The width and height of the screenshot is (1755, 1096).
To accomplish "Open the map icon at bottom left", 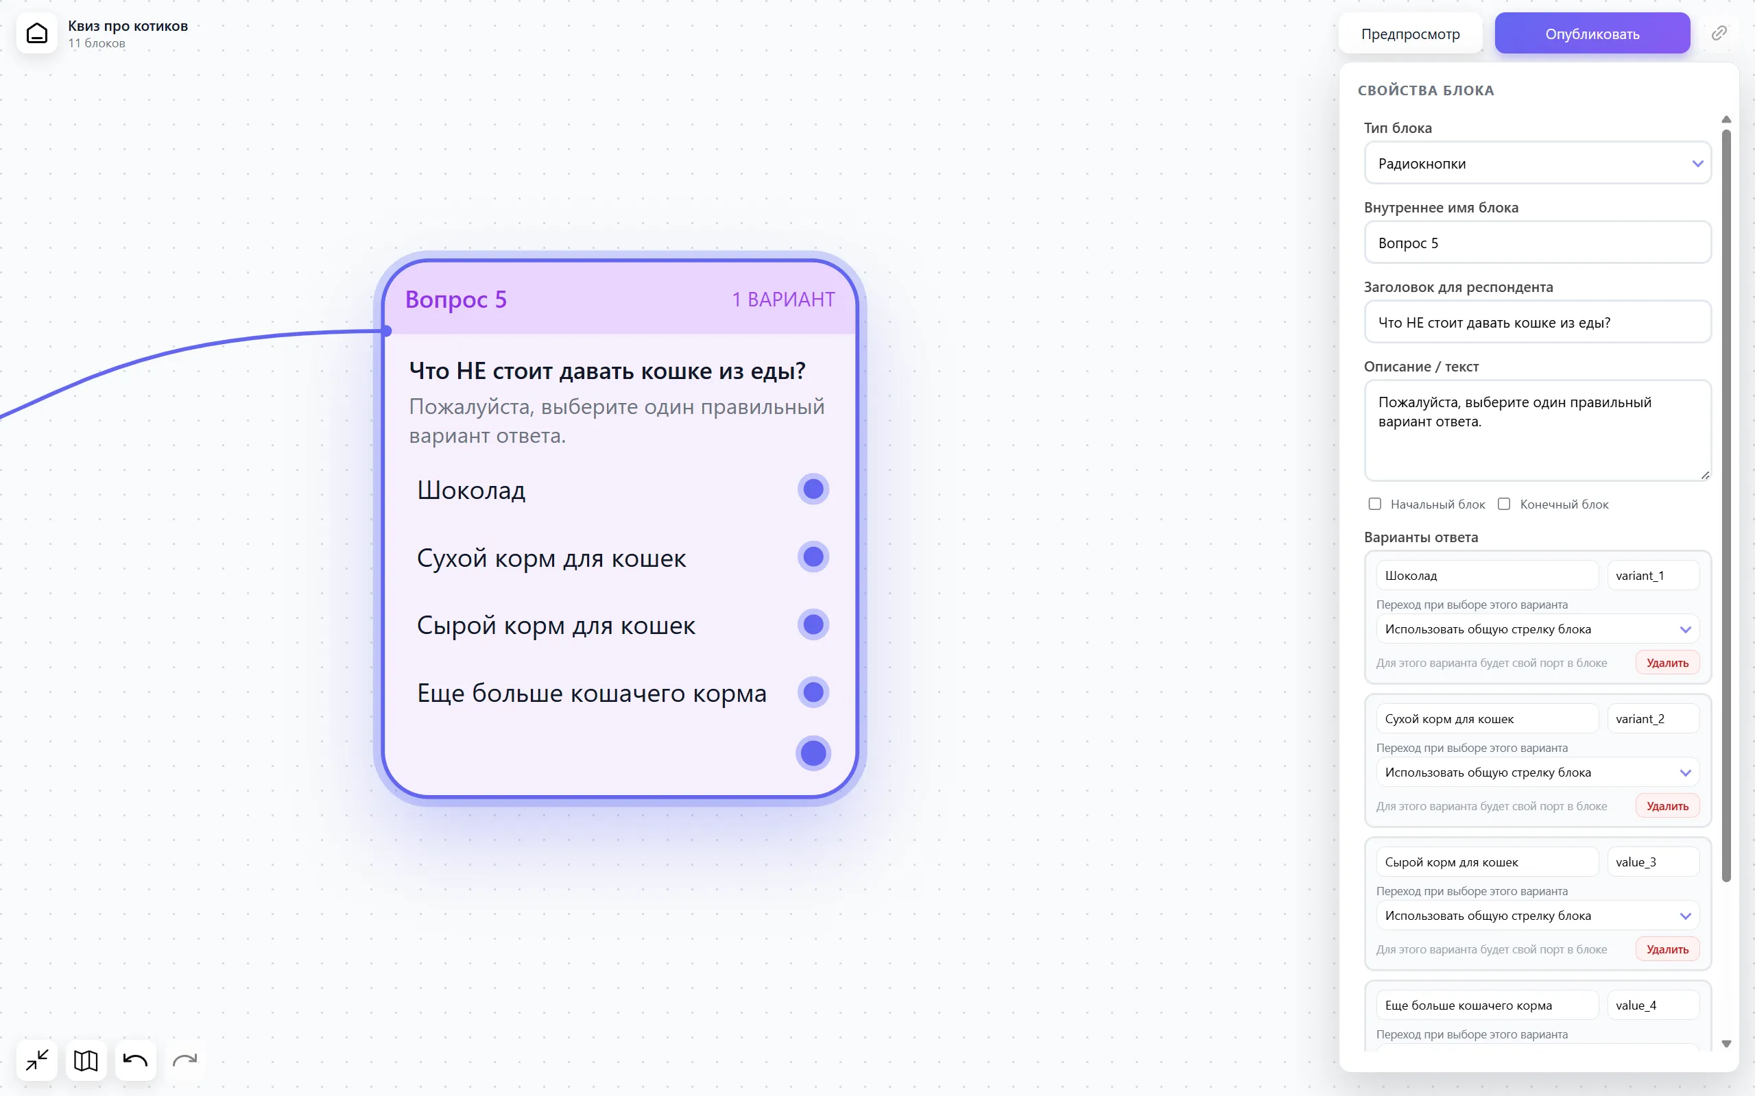I will pos(86,1060).
